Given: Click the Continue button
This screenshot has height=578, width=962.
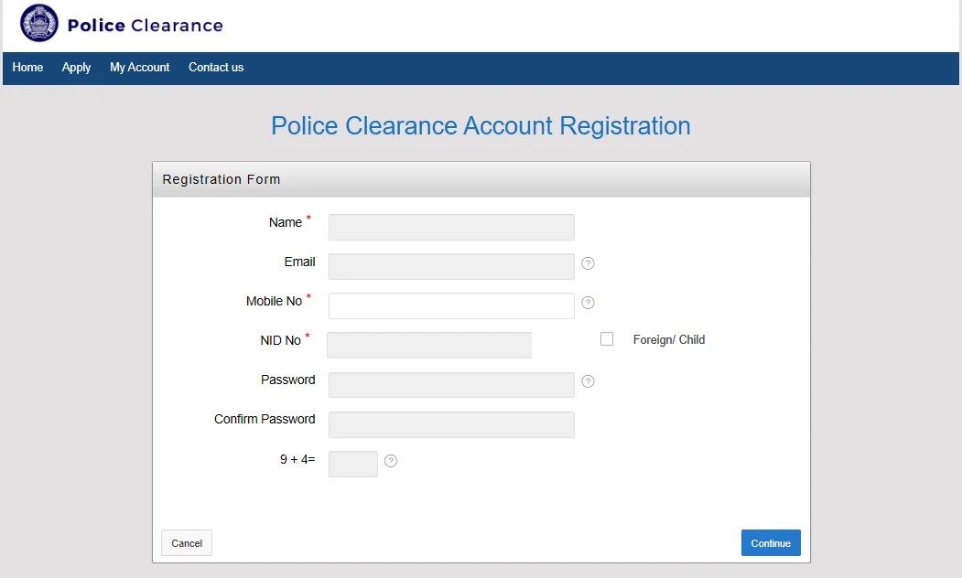Looking at the screenshot, I should click(x=771, y=543).
